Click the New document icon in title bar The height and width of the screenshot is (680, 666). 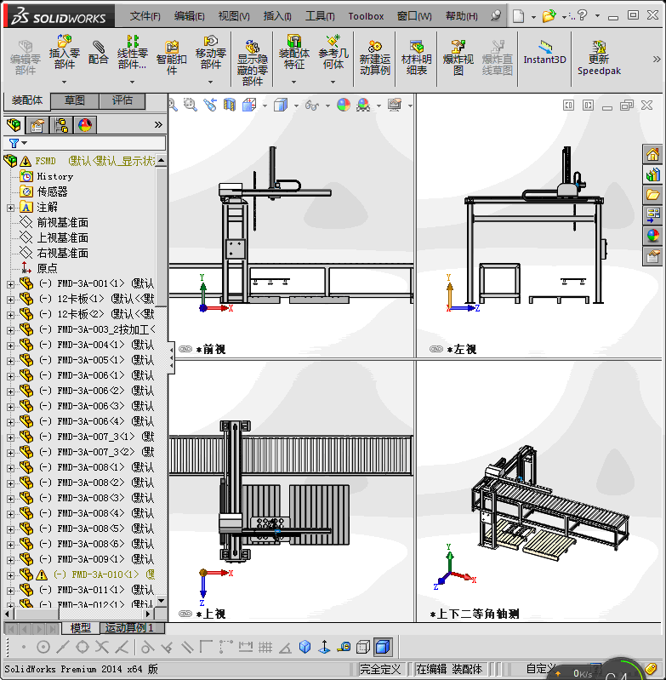pyautogui.click(x=518, y=16)
